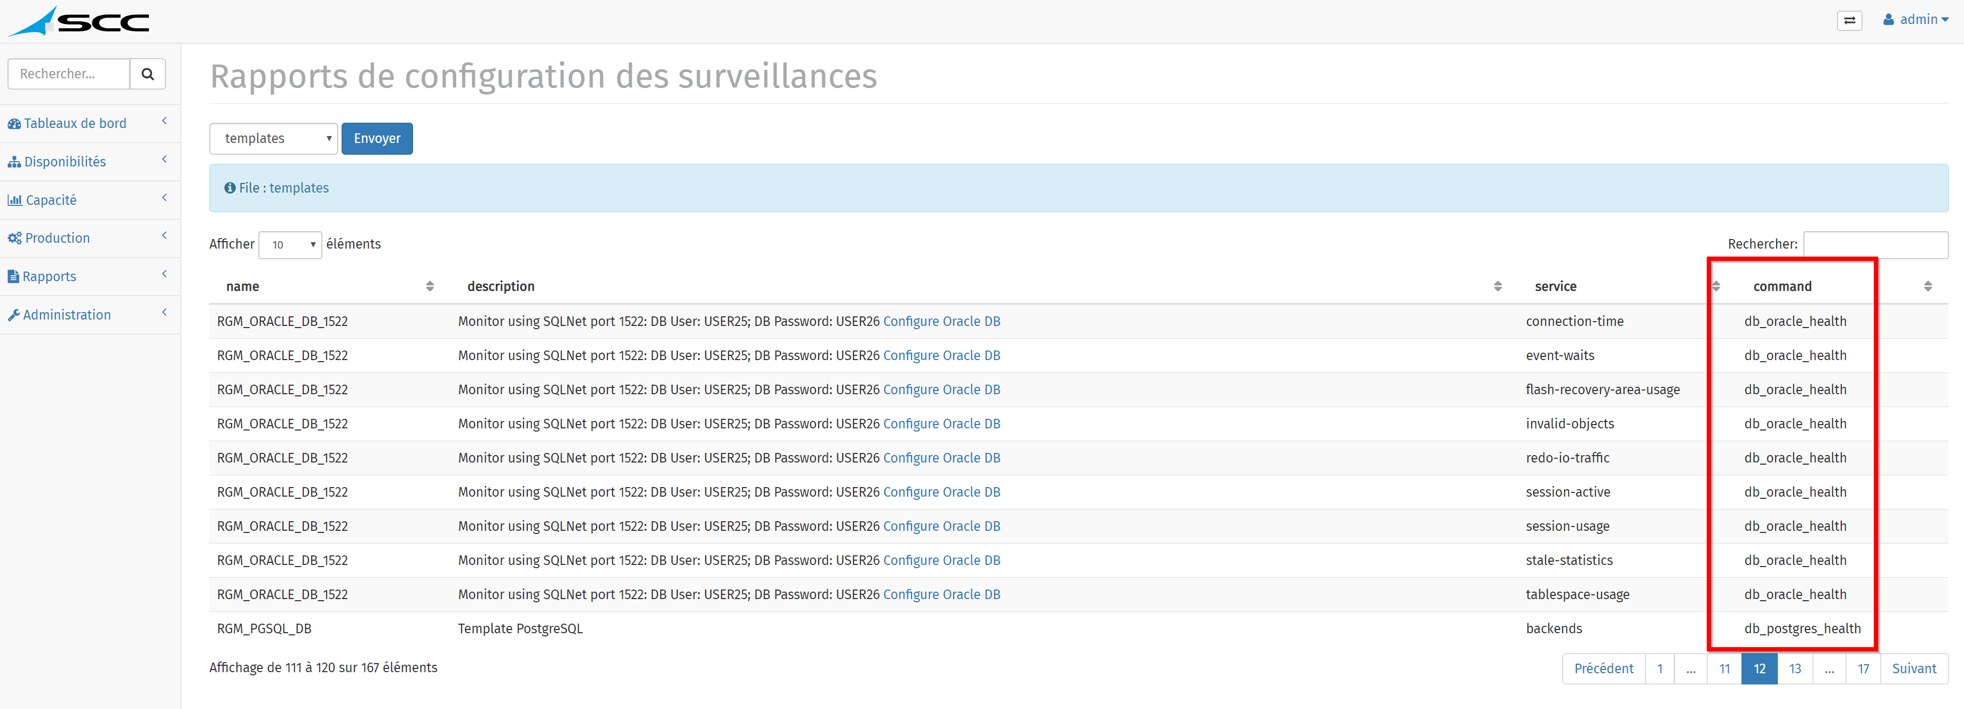Sort by service column arrows
Image resolution: width=1964 pixels, height=709 pixels.
1716,286
